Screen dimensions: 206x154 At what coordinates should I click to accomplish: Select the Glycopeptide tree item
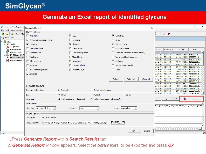(16, 52)
